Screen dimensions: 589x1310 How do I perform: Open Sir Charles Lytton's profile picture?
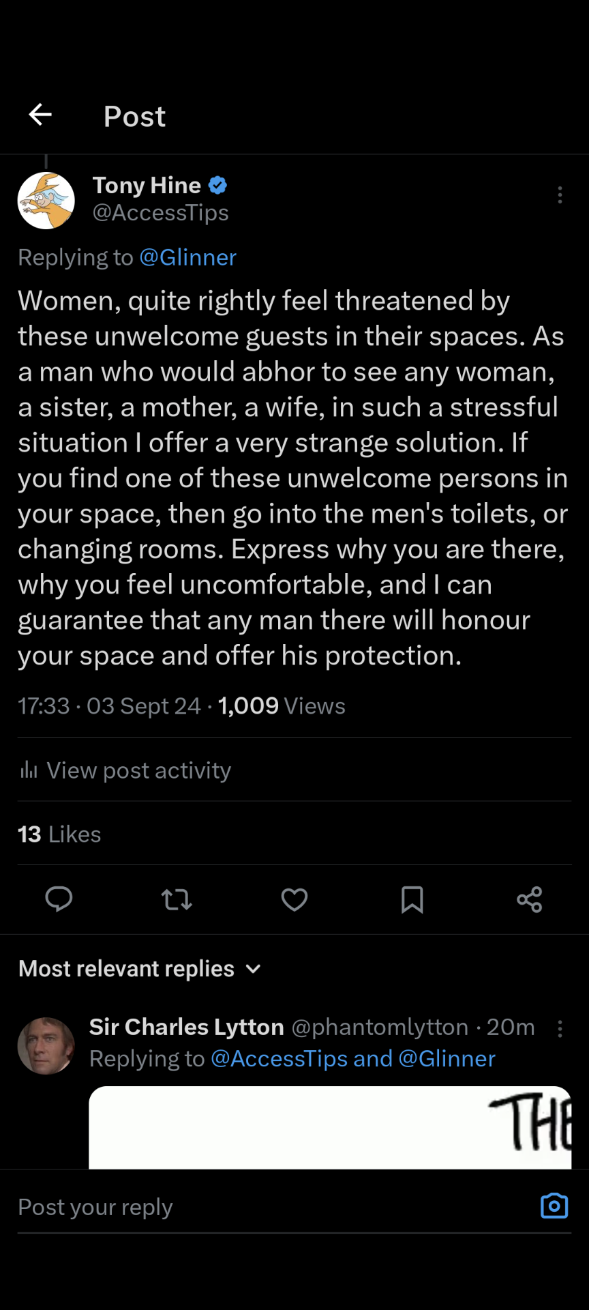46,1045
